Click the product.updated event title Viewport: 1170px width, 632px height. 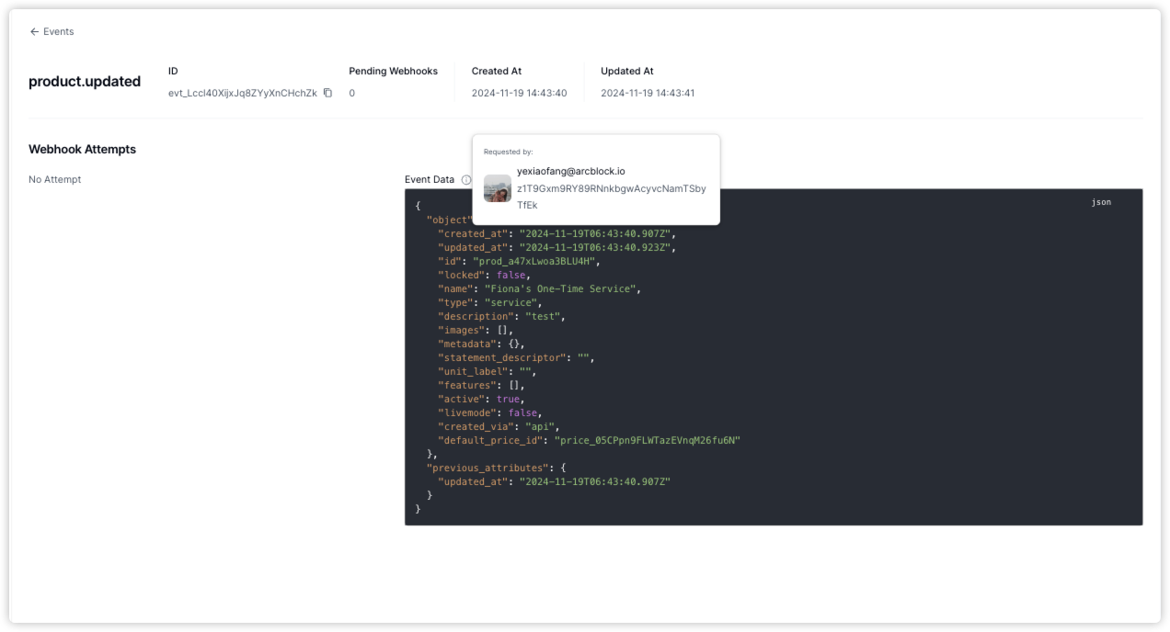click(85, 81)
